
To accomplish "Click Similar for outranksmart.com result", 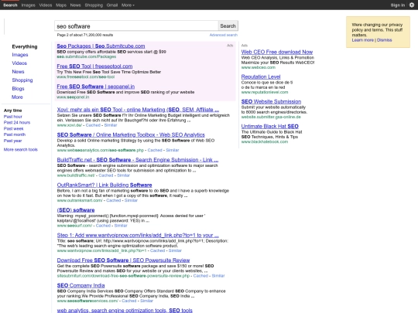I will [x=131, y=200].
